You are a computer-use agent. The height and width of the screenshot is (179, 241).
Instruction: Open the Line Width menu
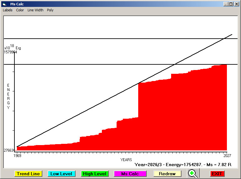point(35,10)
